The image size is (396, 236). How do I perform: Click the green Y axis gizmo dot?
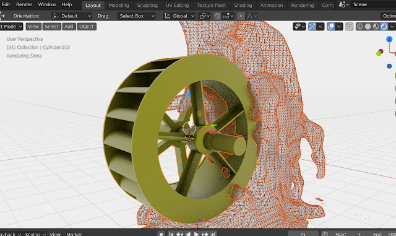tap(379, 54)
